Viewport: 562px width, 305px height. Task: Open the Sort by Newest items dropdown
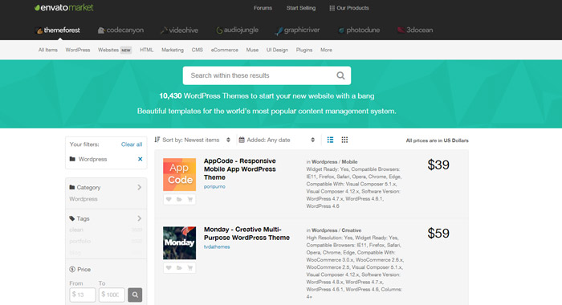click(x=193, y=140)
